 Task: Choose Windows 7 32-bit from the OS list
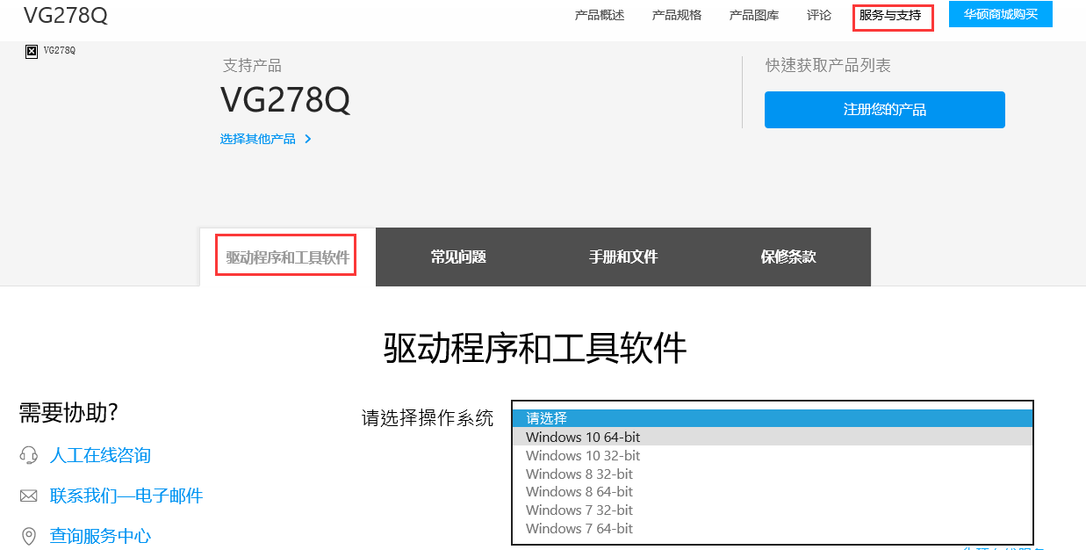tap(773, 510)
